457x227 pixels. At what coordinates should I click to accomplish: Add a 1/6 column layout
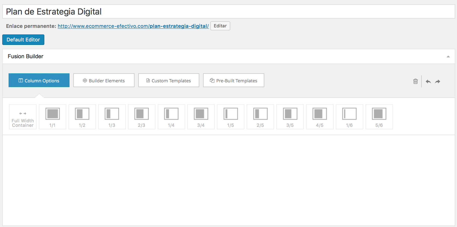[x=350, y=117]
